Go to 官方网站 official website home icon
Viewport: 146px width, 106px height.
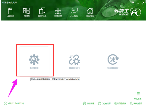(x=90, y=12)
